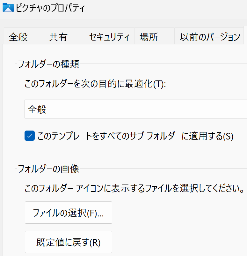247x256 pixels.
Task: Open the 以前のバージョン tab
Action: click(210, 37)
